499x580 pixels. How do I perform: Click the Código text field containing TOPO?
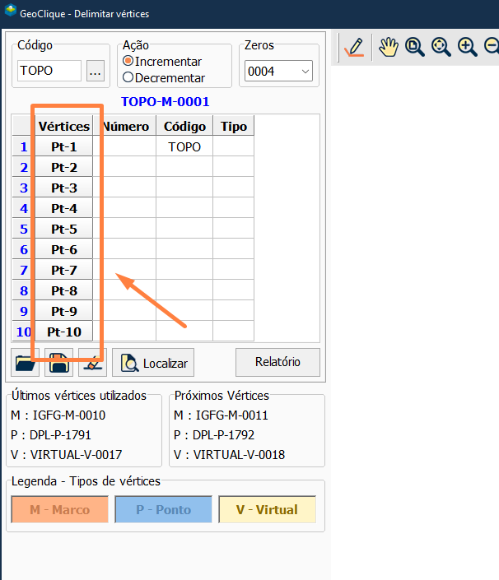pos(49,72)
